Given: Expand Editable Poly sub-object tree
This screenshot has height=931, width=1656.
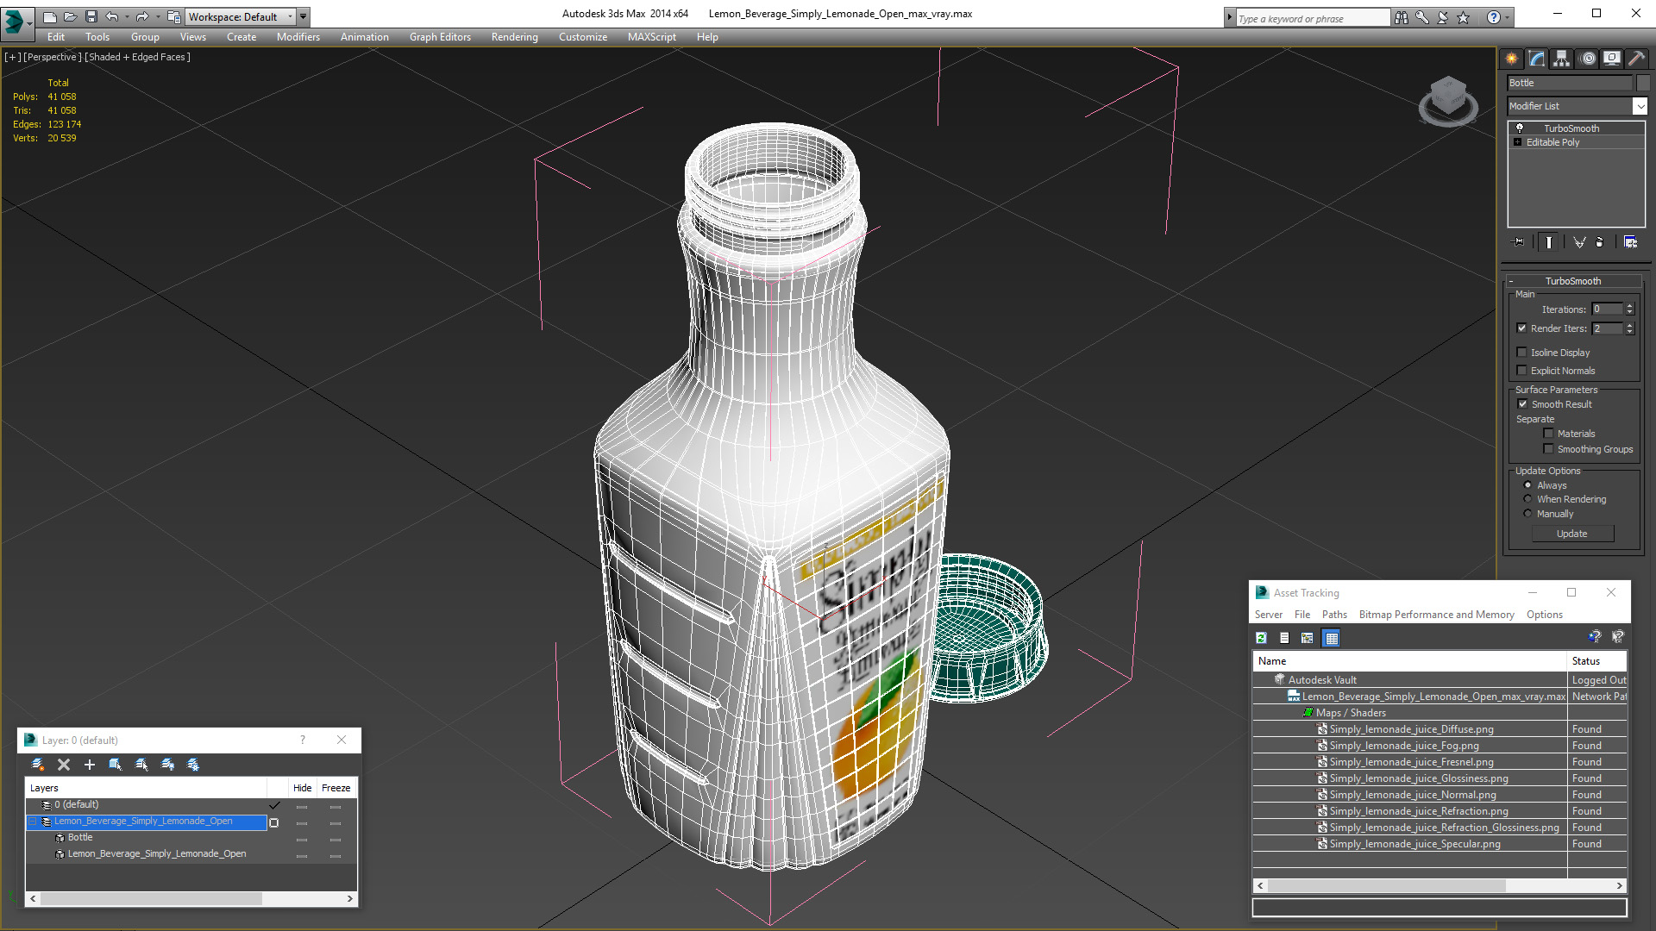Looking at the screenshot, I should 1518,142.
